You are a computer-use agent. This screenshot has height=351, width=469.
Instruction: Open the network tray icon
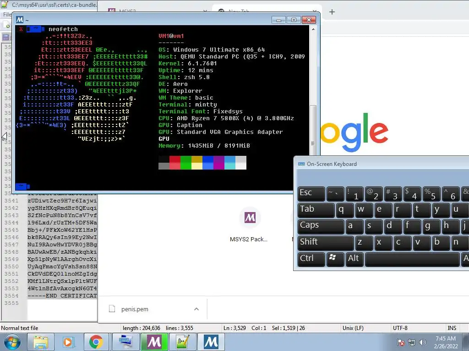tap(412, 342)
